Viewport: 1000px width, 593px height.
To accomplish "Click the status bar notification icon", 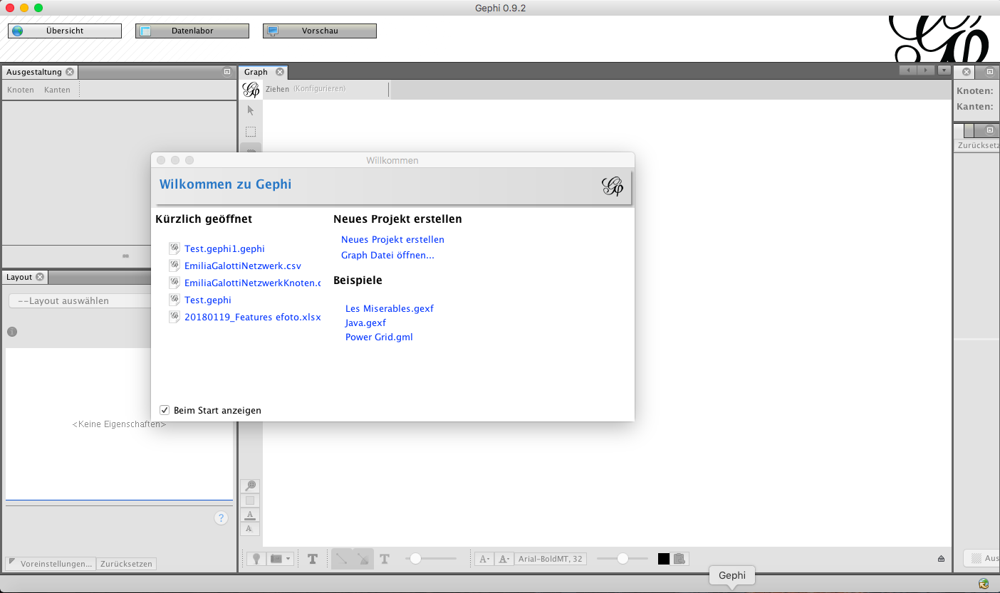I will pyautogui.click(x=984, y=584).
